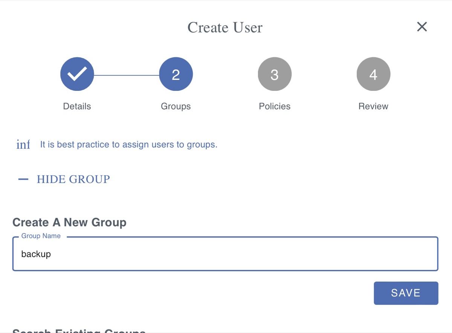Click the Review step label
The image size is (452, 333).
tap(373, 106)
